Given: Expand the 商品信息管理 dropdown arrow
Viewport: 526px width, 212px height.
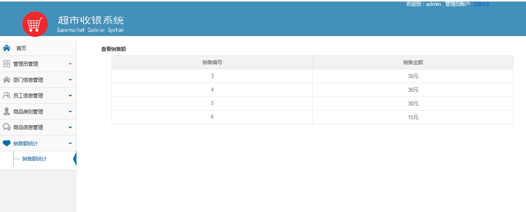Looking at the screenshot, I should (70, 127).
